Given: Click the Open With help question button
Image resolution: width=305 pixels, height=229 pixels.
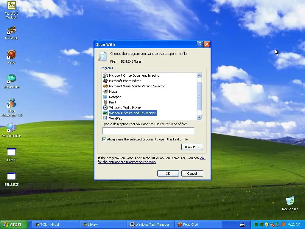Looking at the screenshot, I should click(200, 44).
